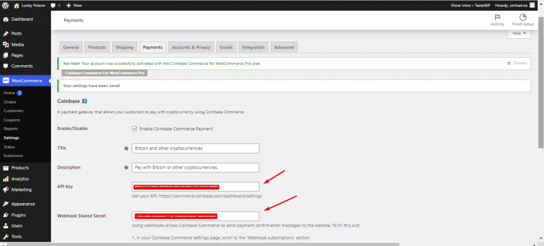The image size is (544, 246).
Task: Open WooCommerce Orders submenu
Action: [10, 102]
